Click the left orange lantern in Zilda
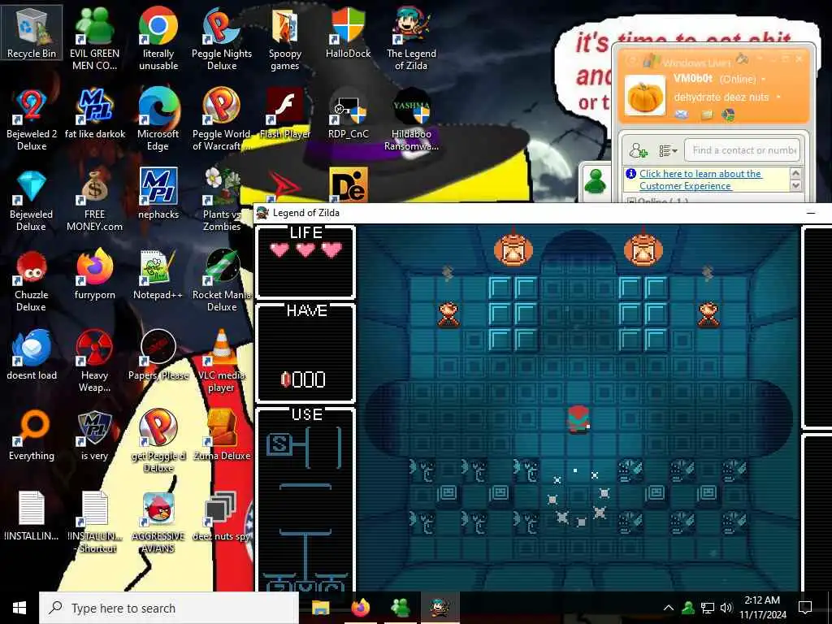 click(x=513, y=249)
